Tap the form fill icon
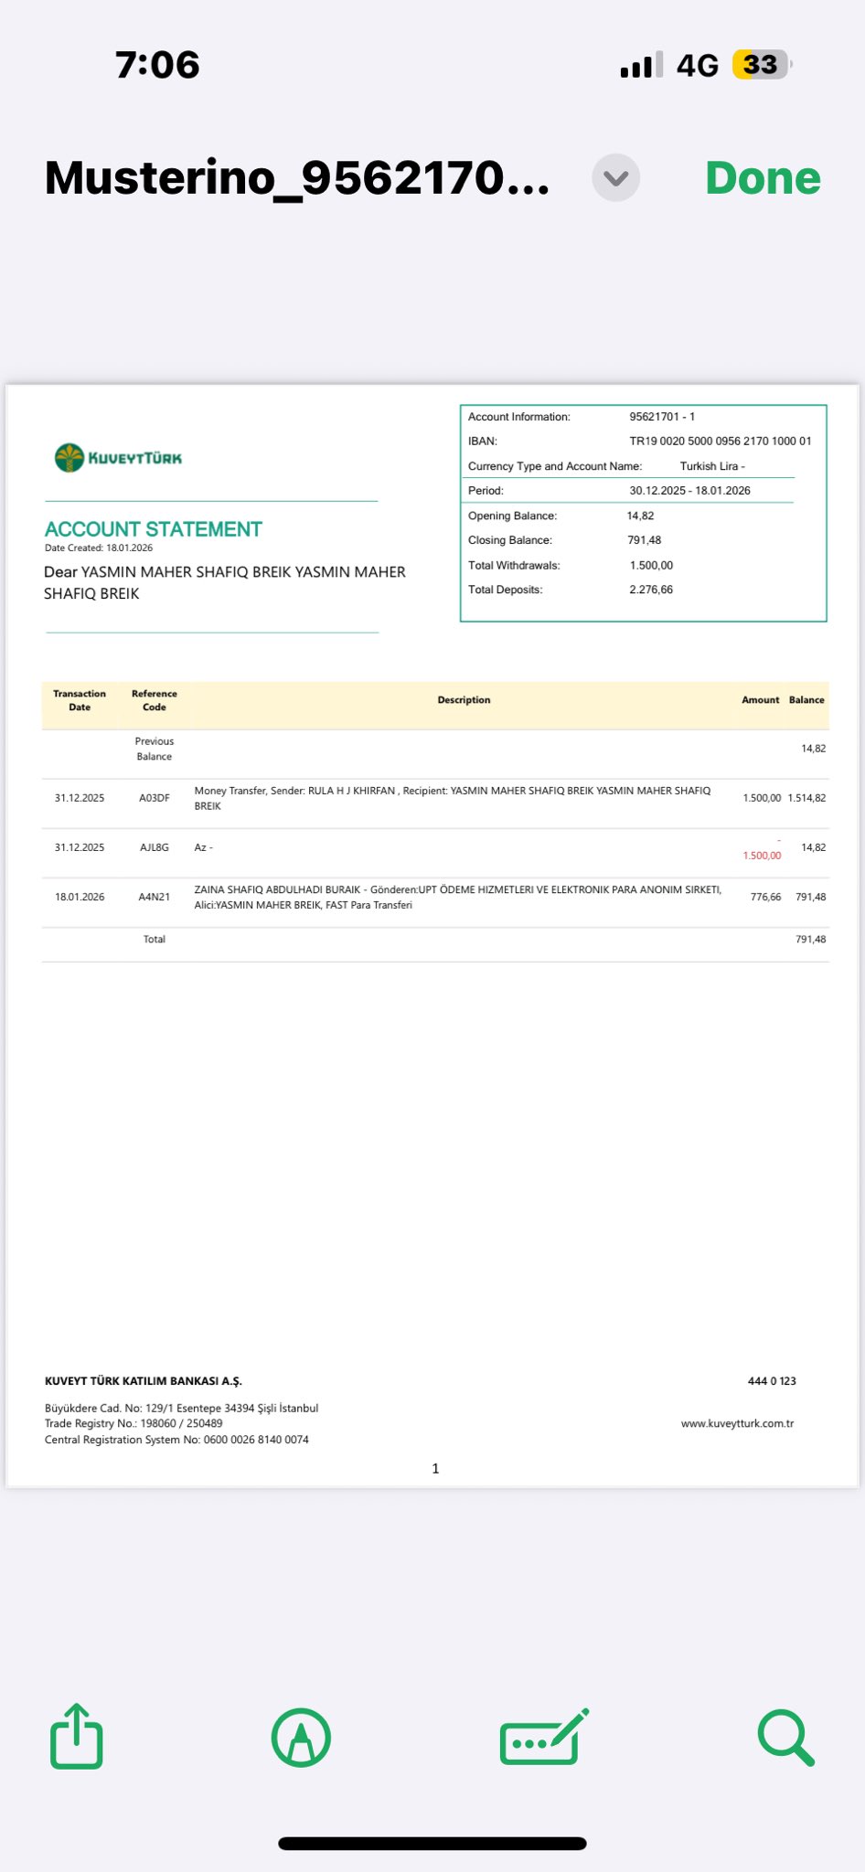Image resolution: width=865 pixels, height=1872 pixels. [543, 1737]
